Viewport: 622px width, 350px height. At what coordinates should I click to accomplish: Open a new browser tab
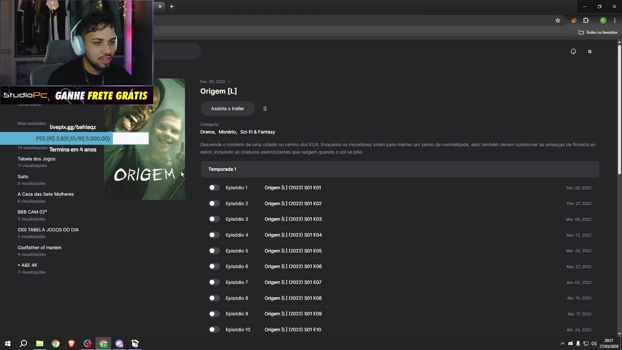coord(172,6)
